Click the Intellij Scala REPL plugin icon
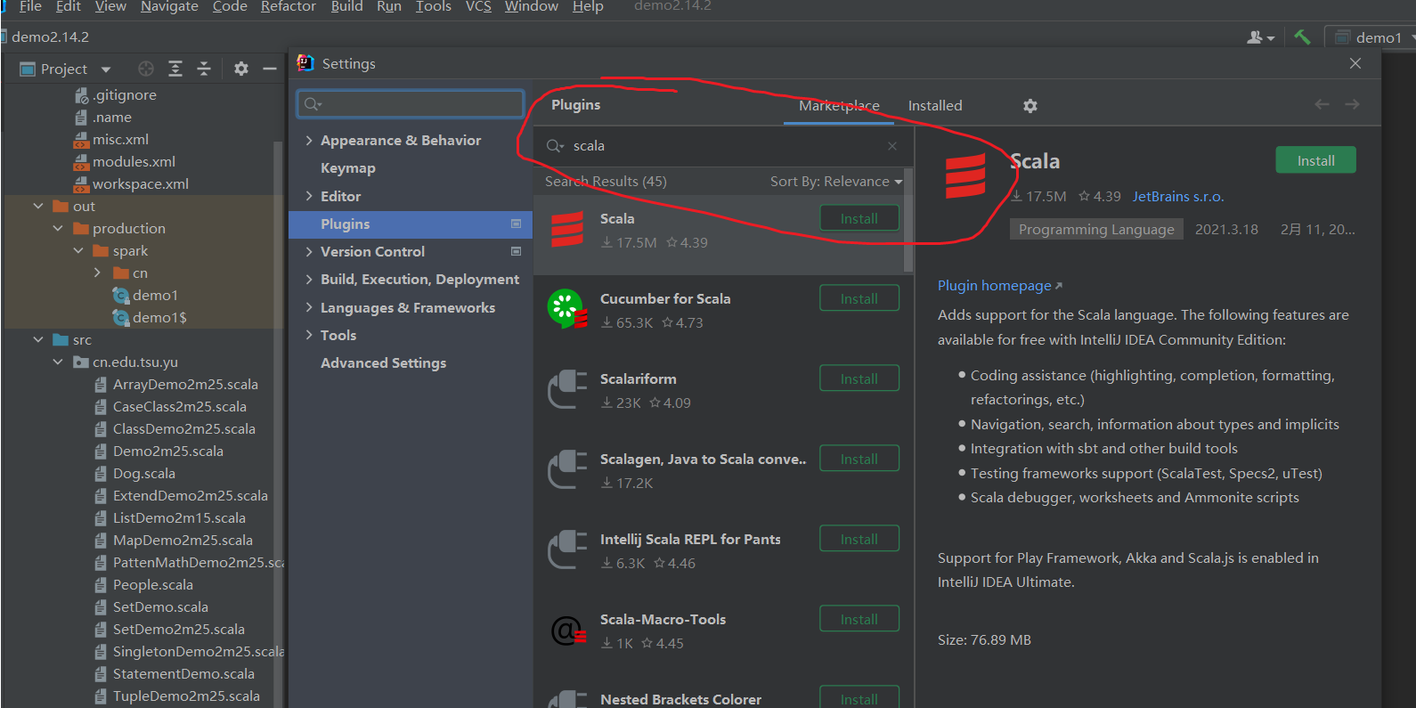Image resolution: width=1416 pixels, height=708 pixels. 567,549
